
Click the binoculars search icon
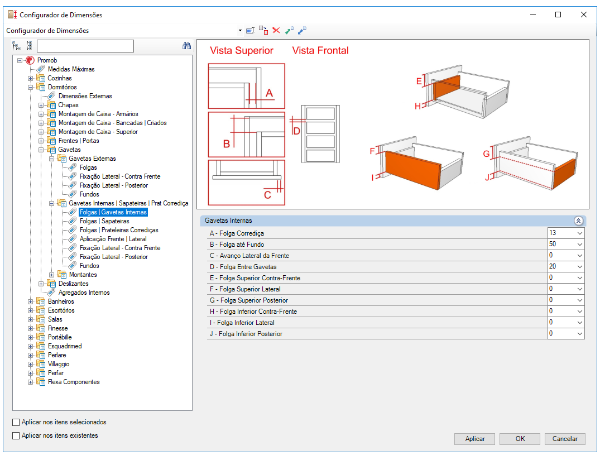(187, 46)
